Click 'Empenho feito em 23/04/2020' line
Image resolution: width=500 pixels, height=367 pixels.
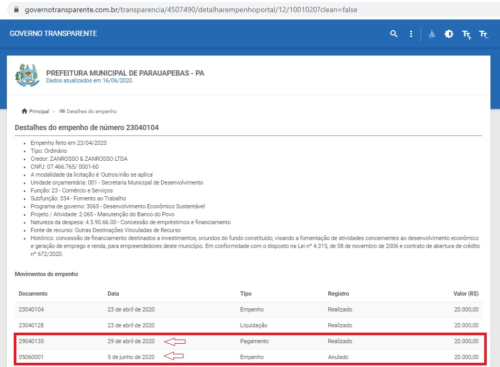69,143
